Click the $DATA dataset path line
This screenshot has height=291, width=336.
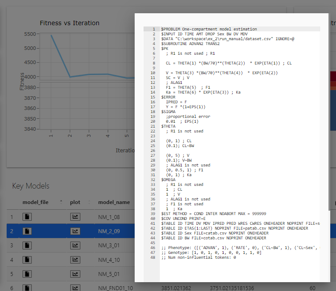(227, 39)
